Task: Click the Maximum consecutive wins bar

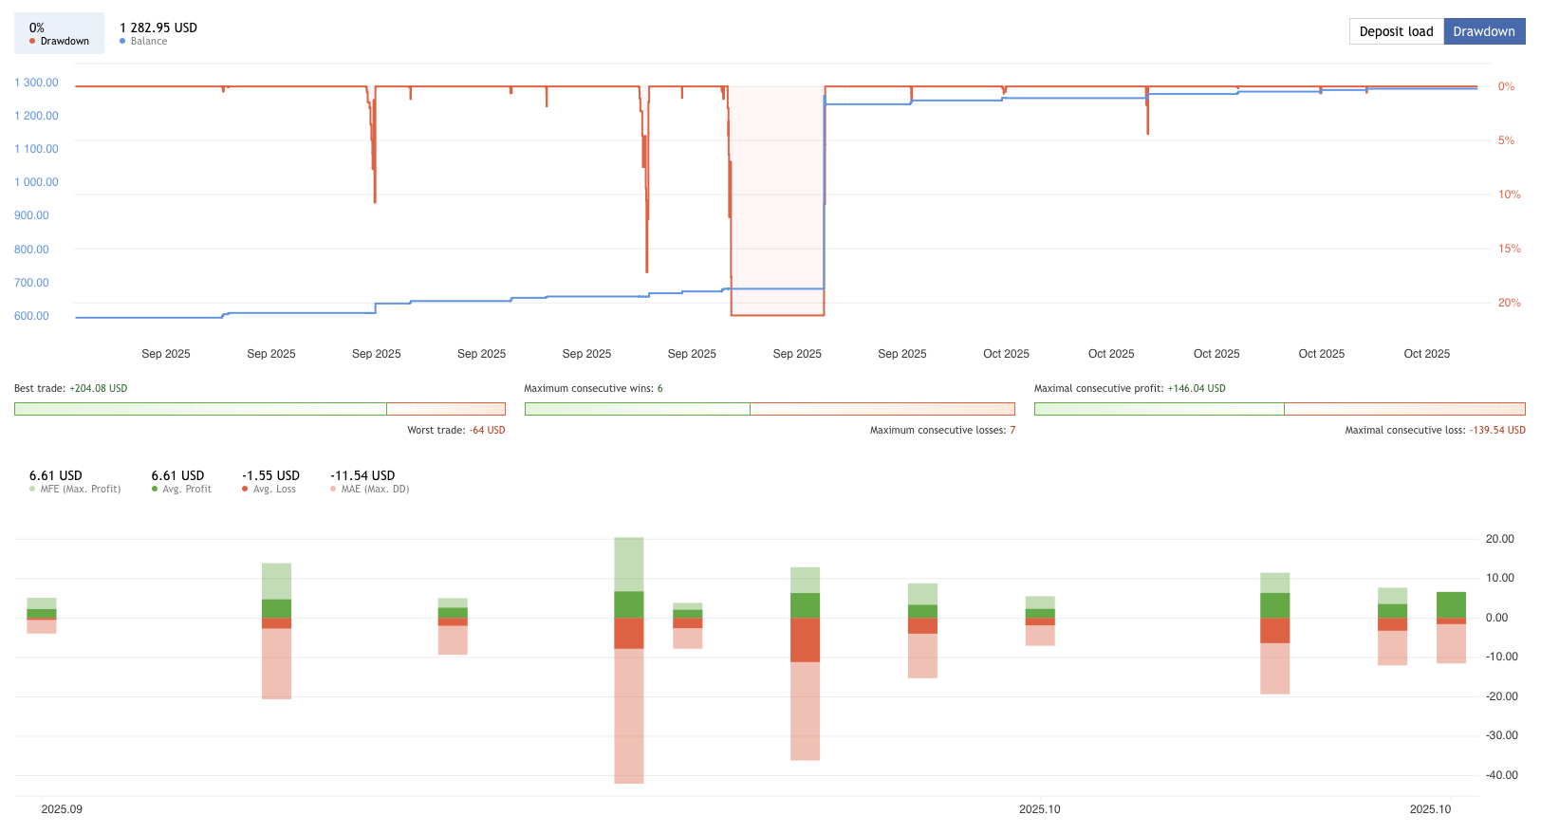Action: point(769,409)
